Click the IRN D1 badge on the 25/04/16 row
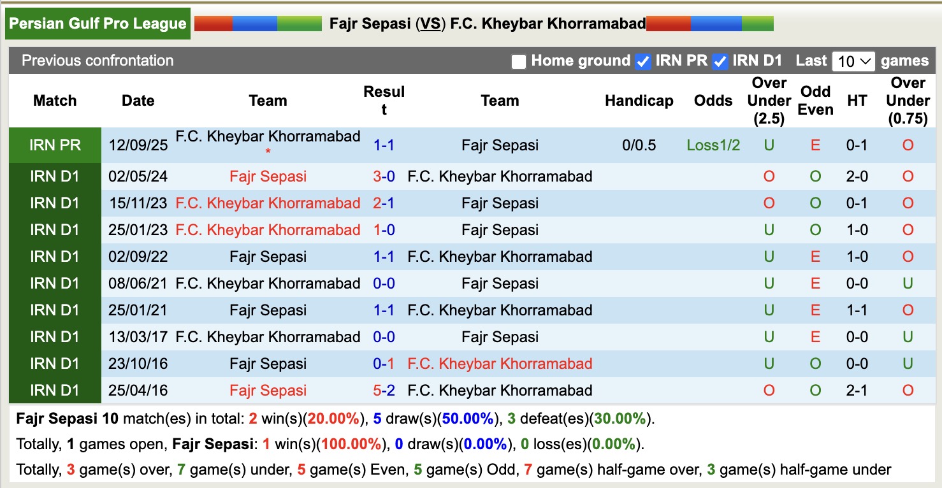 [x=55, y=390]
